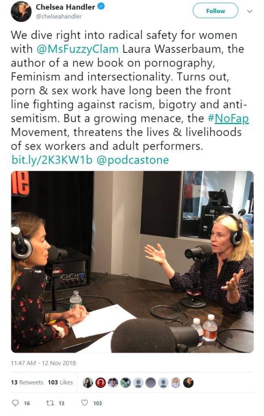Follow Chelsea Handler
The height and width of the screenshot is (416, 264).
[x=215, y=11]
